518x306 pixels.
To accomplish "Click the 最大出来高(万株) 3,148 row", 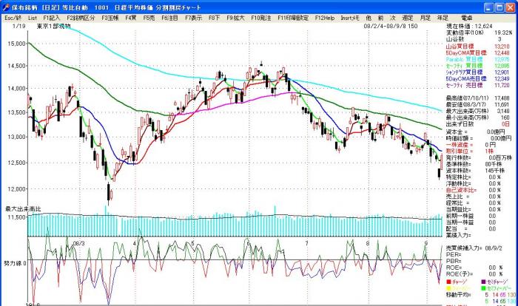I will pyautogui.click(x=478, y=111).
